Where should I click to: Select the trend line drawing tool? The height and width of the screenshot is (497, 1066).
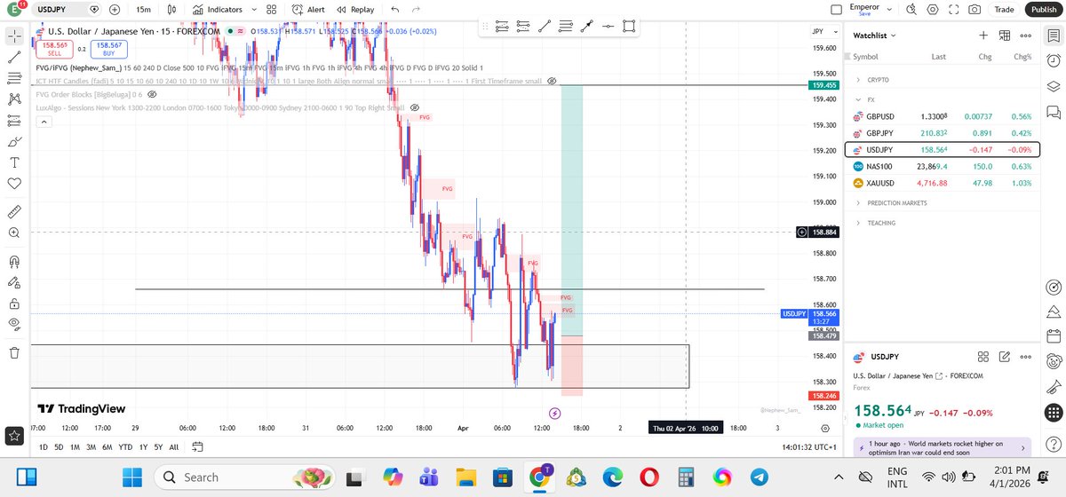coord(14,57)
